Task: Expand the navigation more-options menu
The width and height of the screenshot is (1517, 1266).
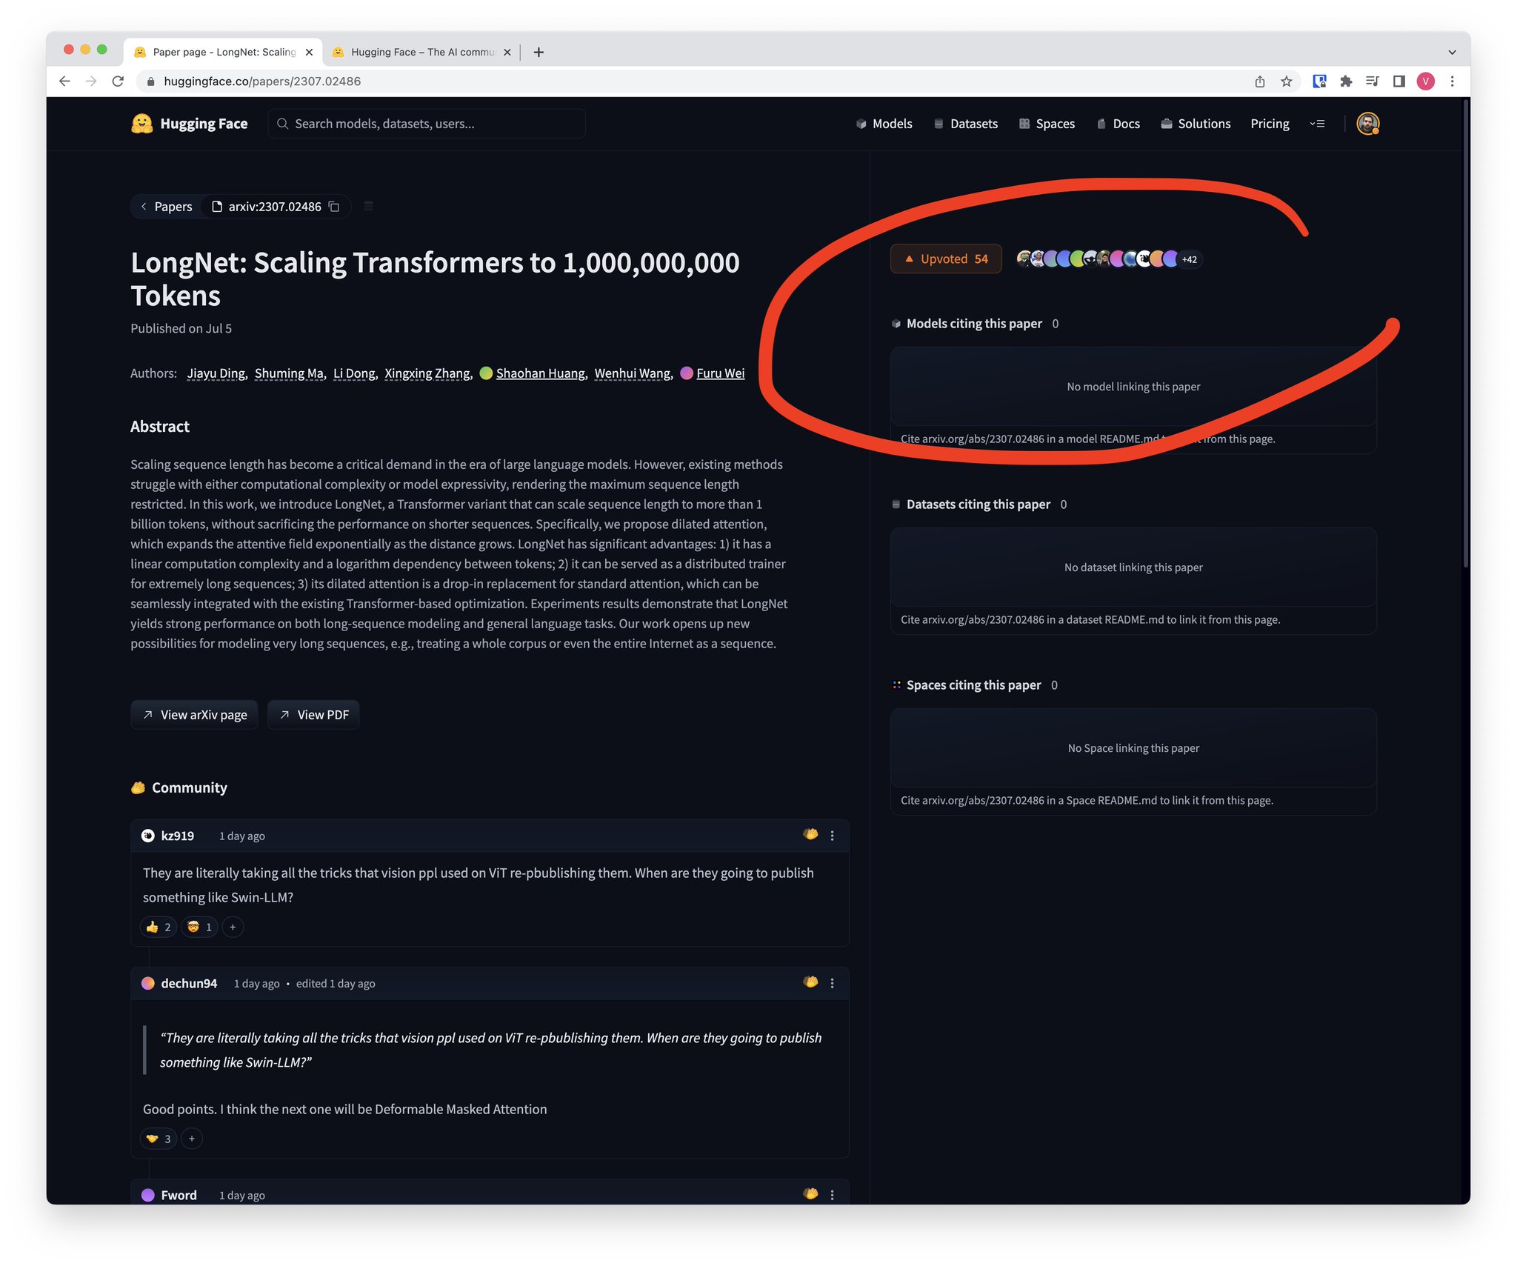Action: 1317,124
